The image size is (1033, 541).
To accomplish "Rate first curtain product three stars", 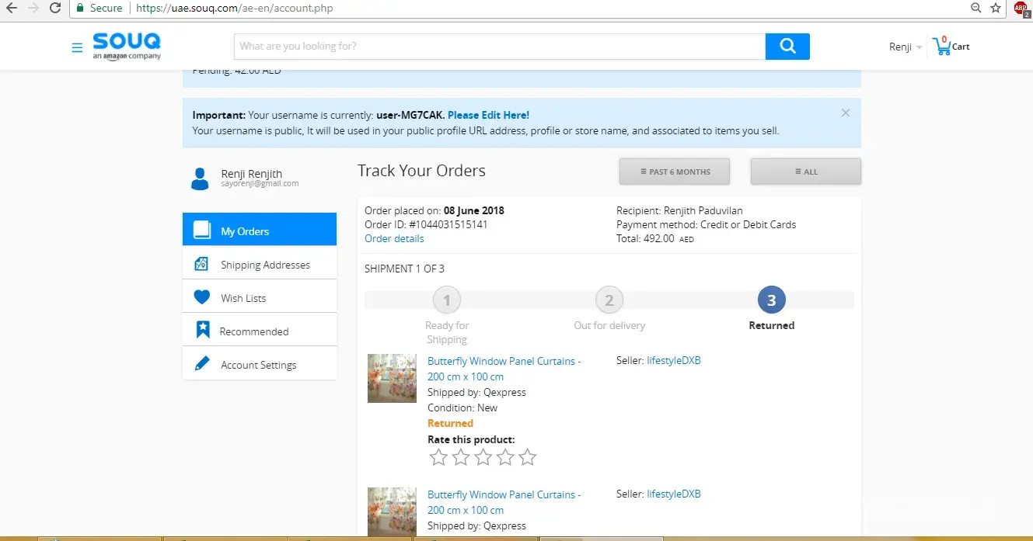I will point(483,457).
